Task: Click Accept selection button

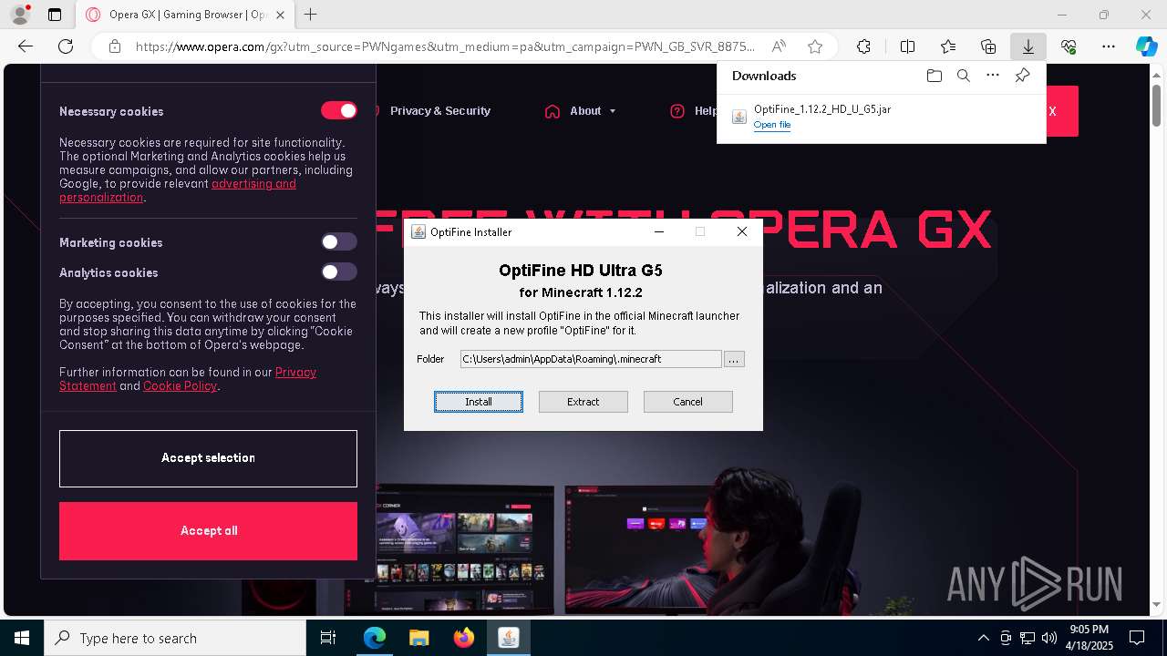Action: click(x=208, y=458)
